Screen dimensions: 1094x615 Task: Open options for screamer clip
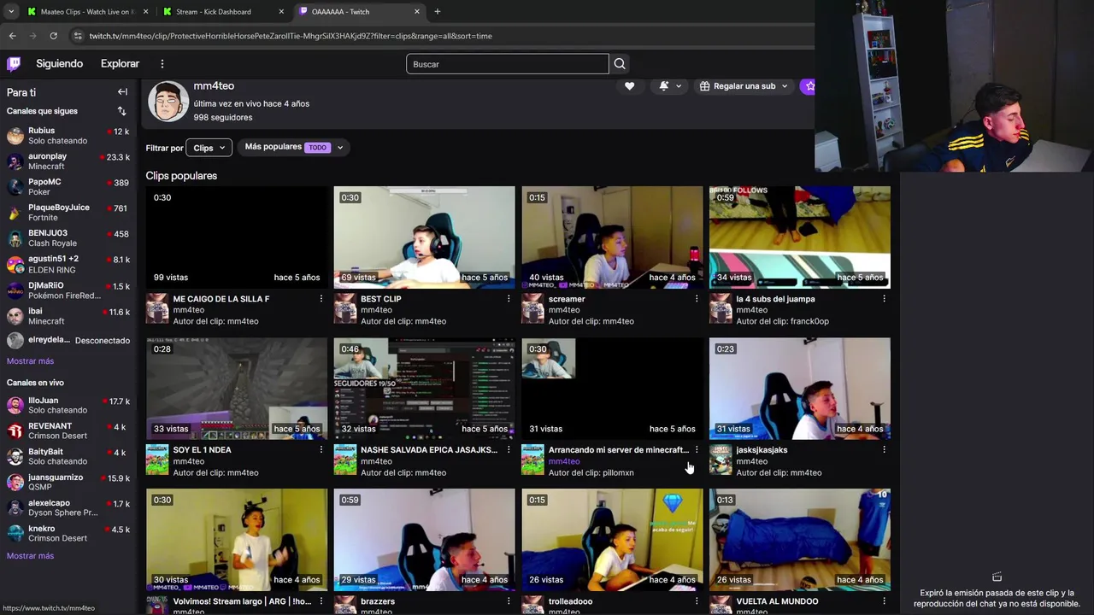click(x=697, y=299)
